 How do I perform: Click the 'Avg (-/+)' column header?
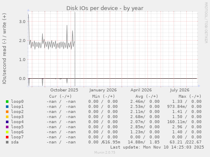pos(147,96)
